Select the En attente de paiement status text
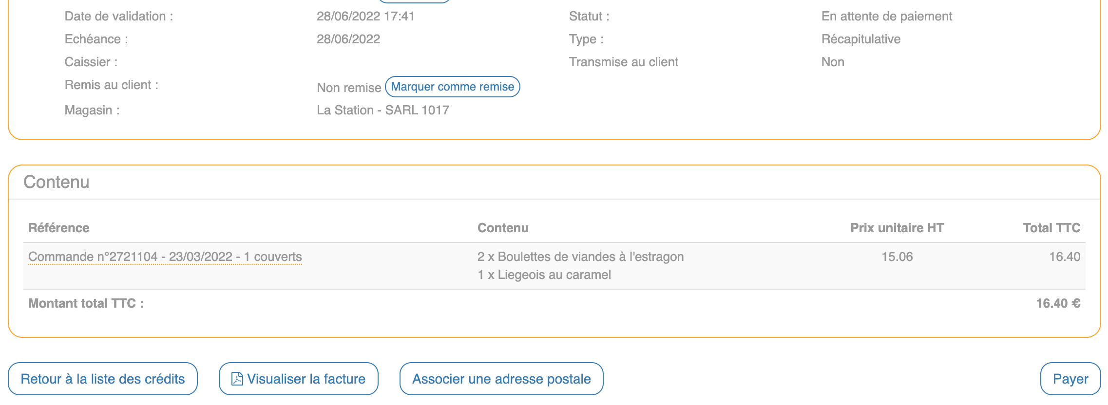The height and width of the screenshot is (405, 1108). click(886, 17)
